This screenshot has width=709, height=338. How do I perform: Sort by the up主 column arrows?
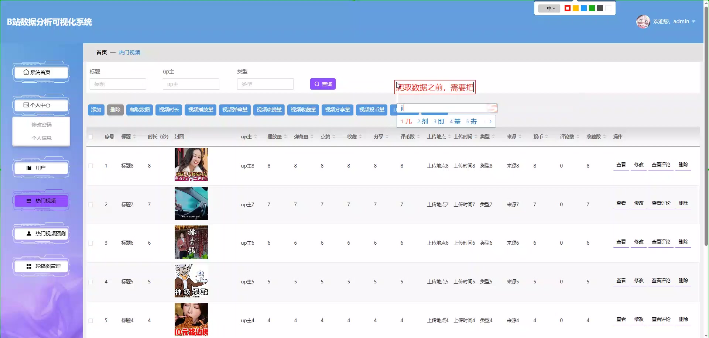click(x=256, y=137)
